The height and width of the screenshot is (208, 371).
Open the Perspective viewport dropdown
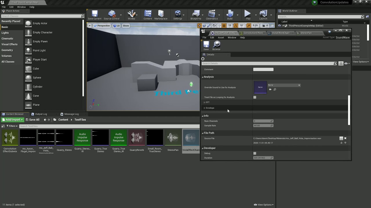[101, 26]
